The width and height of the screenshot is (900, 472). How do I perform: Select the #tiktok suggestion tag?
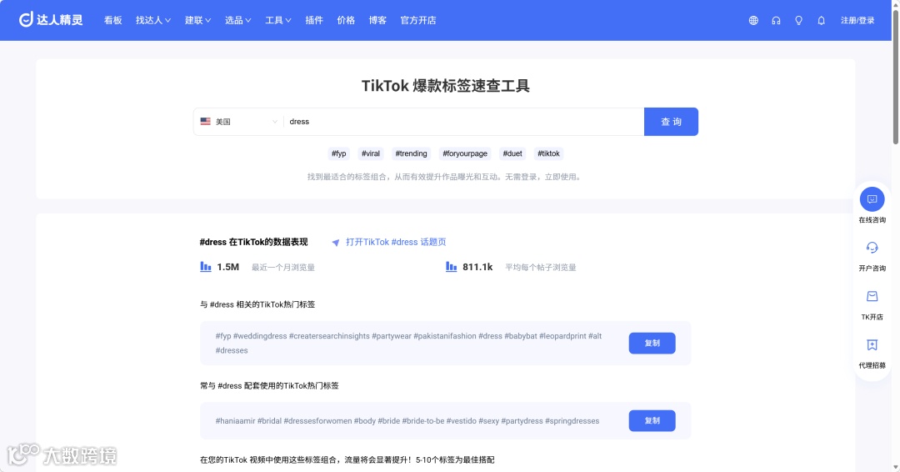pyautogui.click(x=548, y=153)
